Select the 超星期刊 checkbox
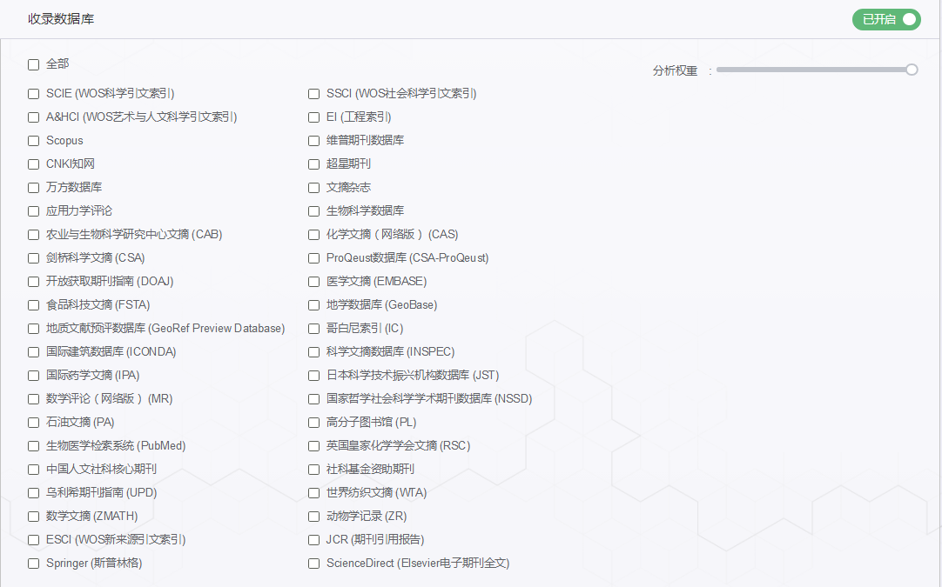Image resolution: width=942 pixels, height=587 pixels. pos(313,163)
